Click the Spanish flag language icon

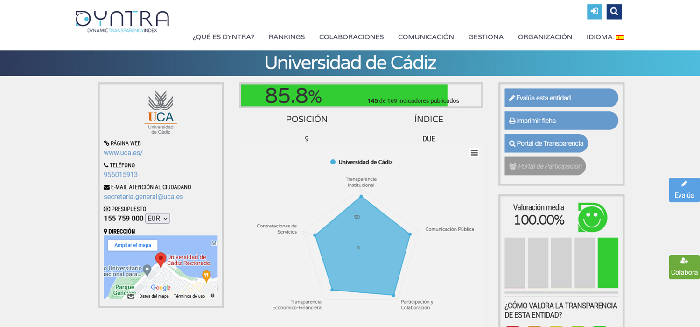pyautogui.click(x=620, y=37)
